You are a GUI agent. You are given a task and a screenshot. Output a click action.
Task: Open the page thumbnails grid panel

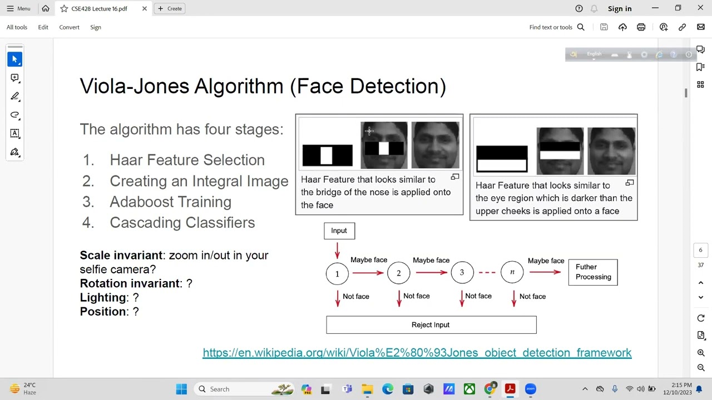[x=700, y=84]
